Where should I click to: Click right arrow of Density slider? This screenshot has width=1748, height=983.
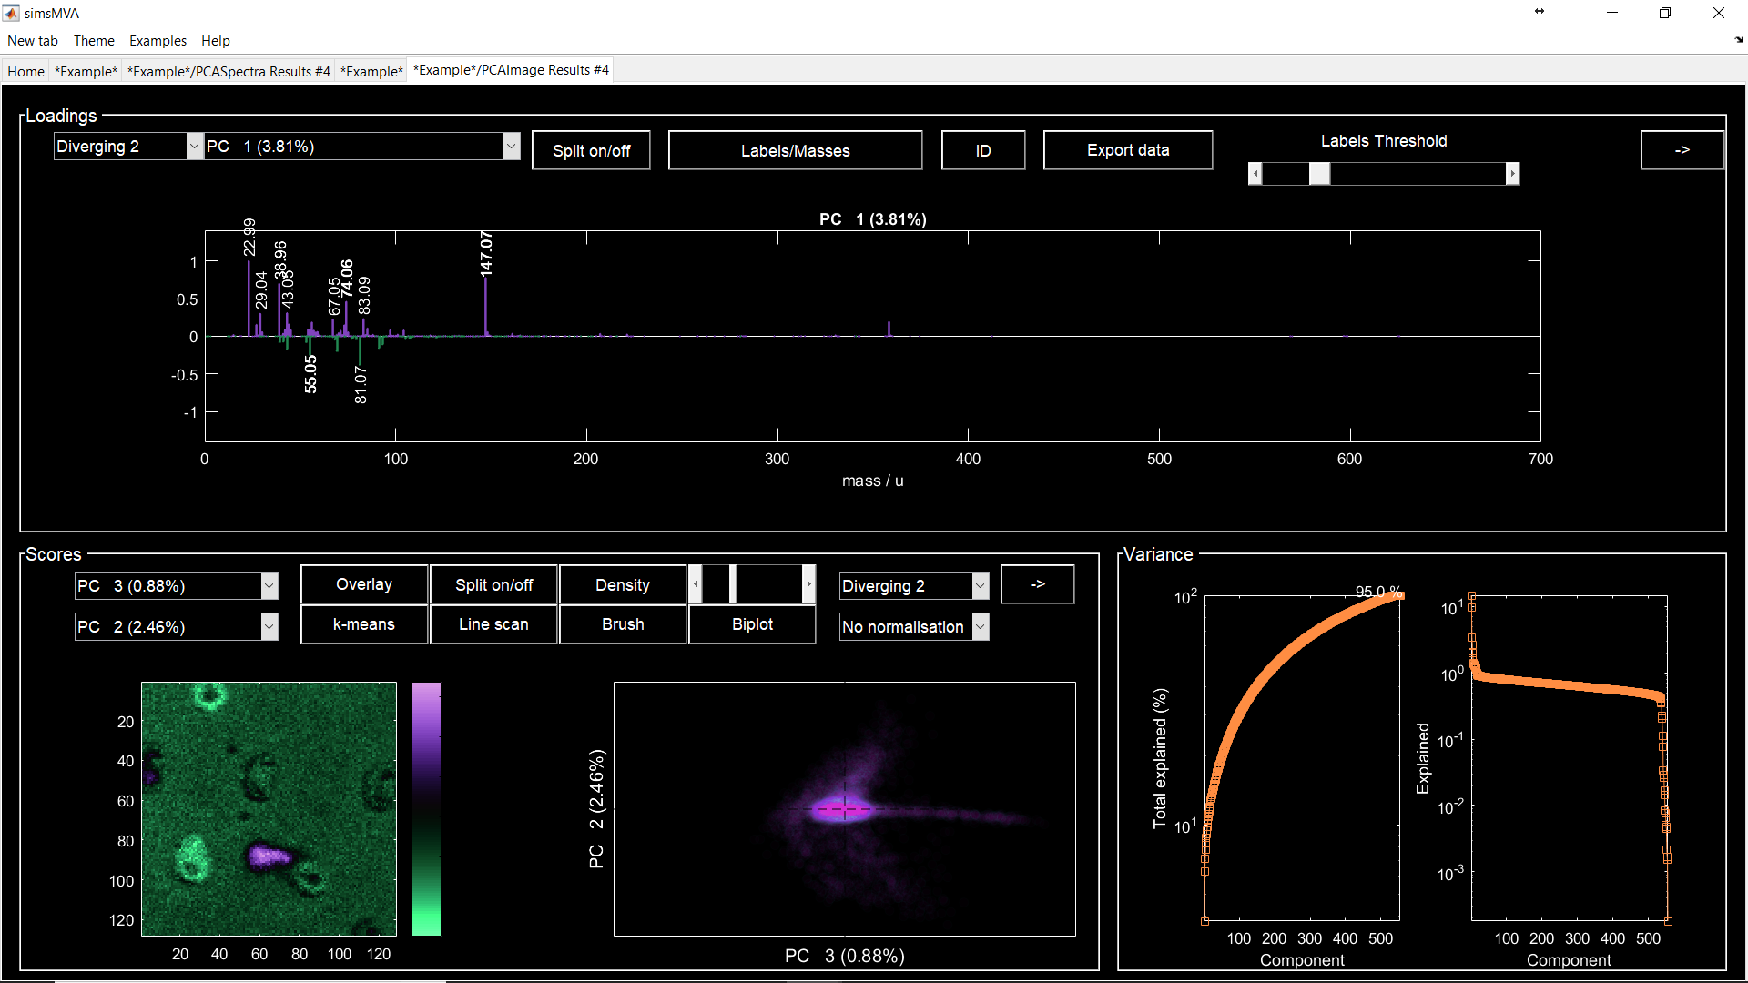808,584
